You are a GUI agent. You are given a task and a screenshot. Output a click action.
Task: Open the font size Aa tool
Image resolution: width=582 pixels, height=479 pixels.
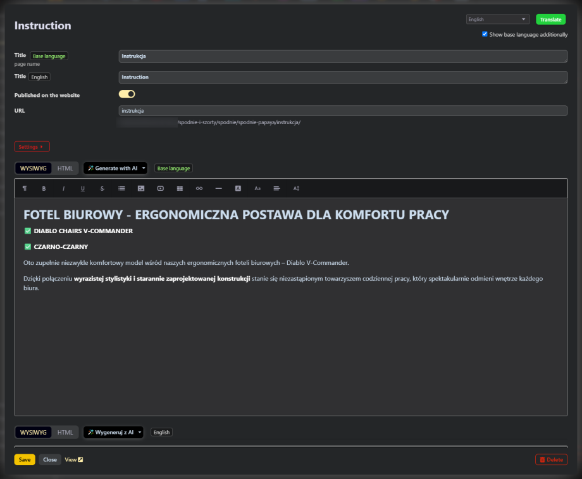(x=257, y=189)
